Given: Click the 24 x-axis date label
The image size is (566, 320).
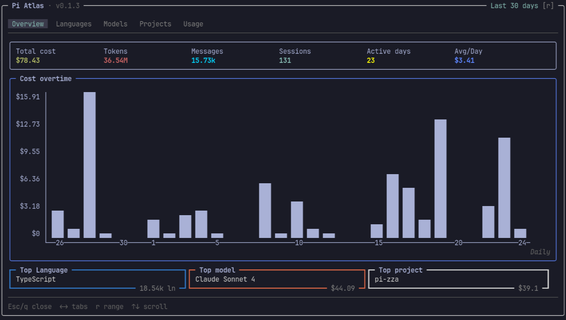Looking at the screenshot, I should tap(522, 243).
